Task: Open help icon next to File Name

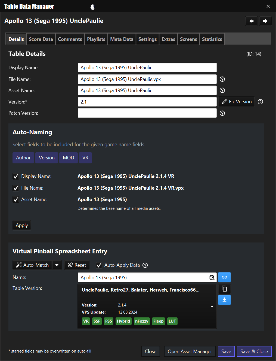Action: point(222,79)
